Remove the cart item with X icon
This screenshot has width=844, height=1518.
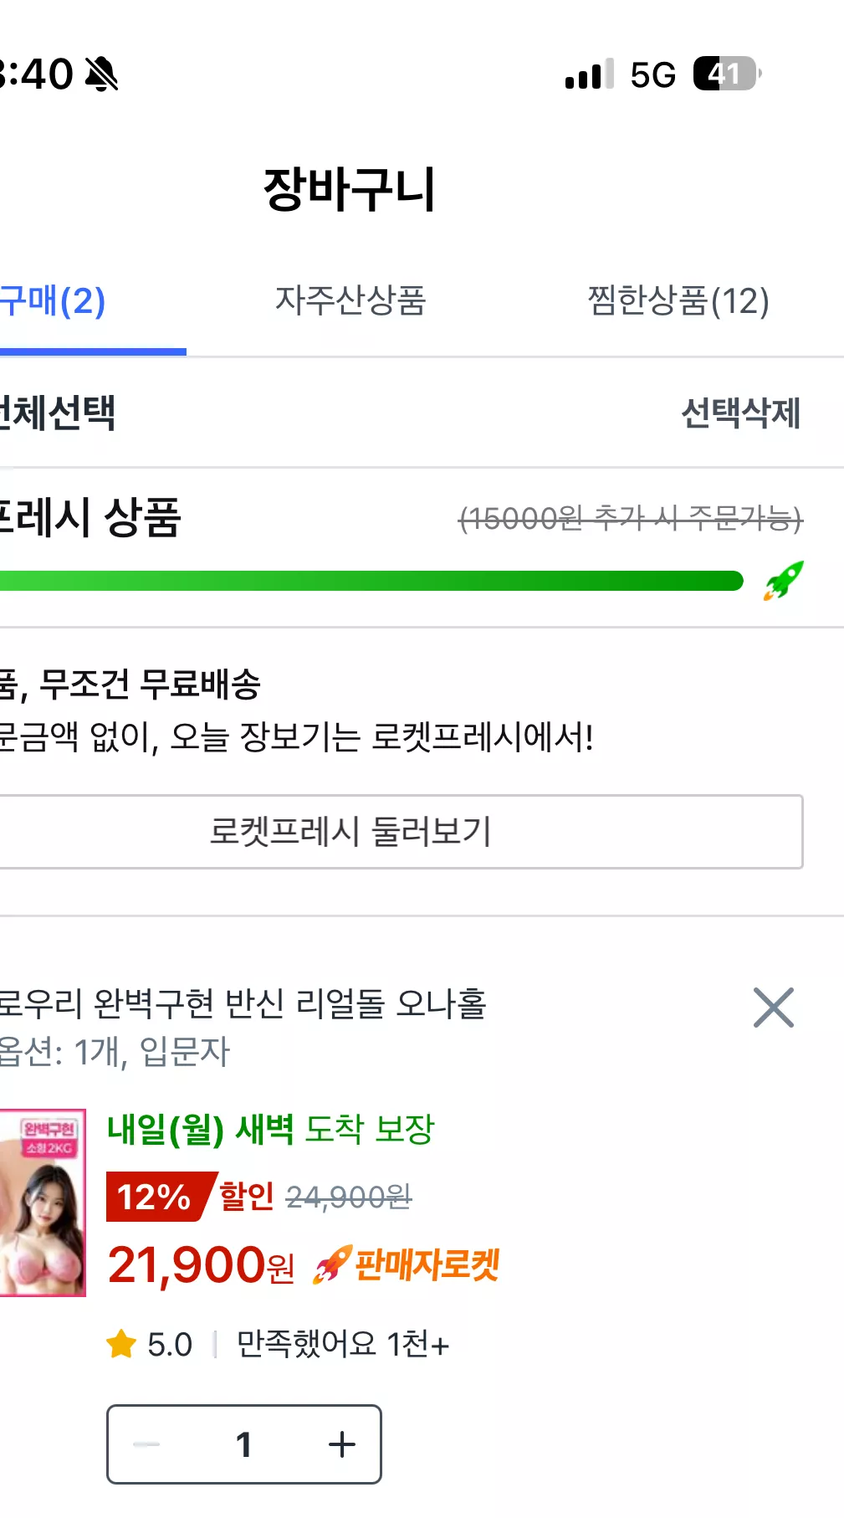coord(773,1008)
